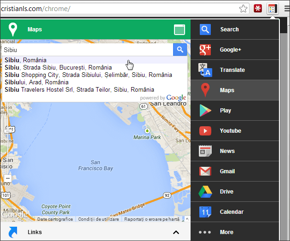Open the Google+ icon in sidebar

[x=205, y=50]
